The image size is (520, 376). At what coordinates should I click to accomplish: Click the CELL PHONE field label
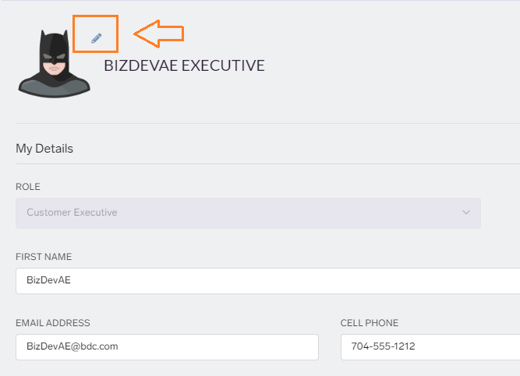click(370, 323)
